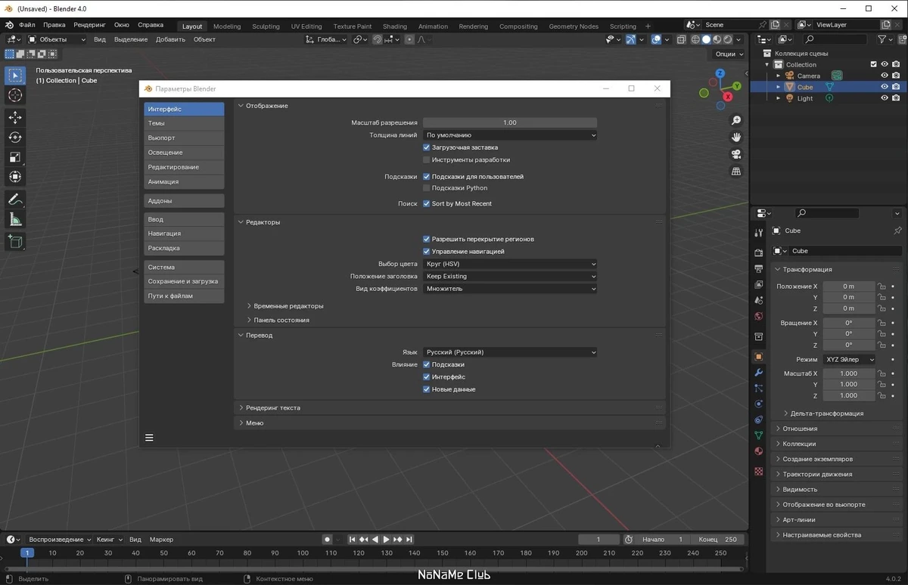
Task: Click the Масштаб разрешения value slider
Action: point(510,122)
